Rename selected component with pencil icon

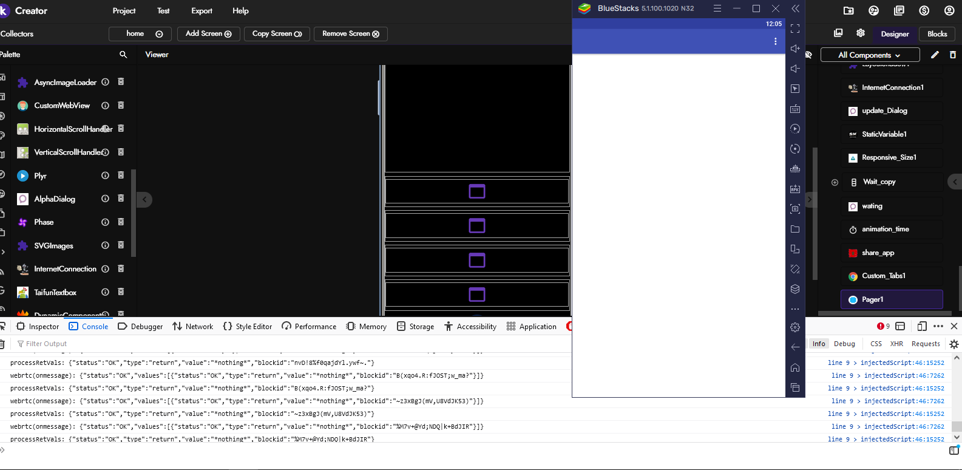tap(935, 55)
